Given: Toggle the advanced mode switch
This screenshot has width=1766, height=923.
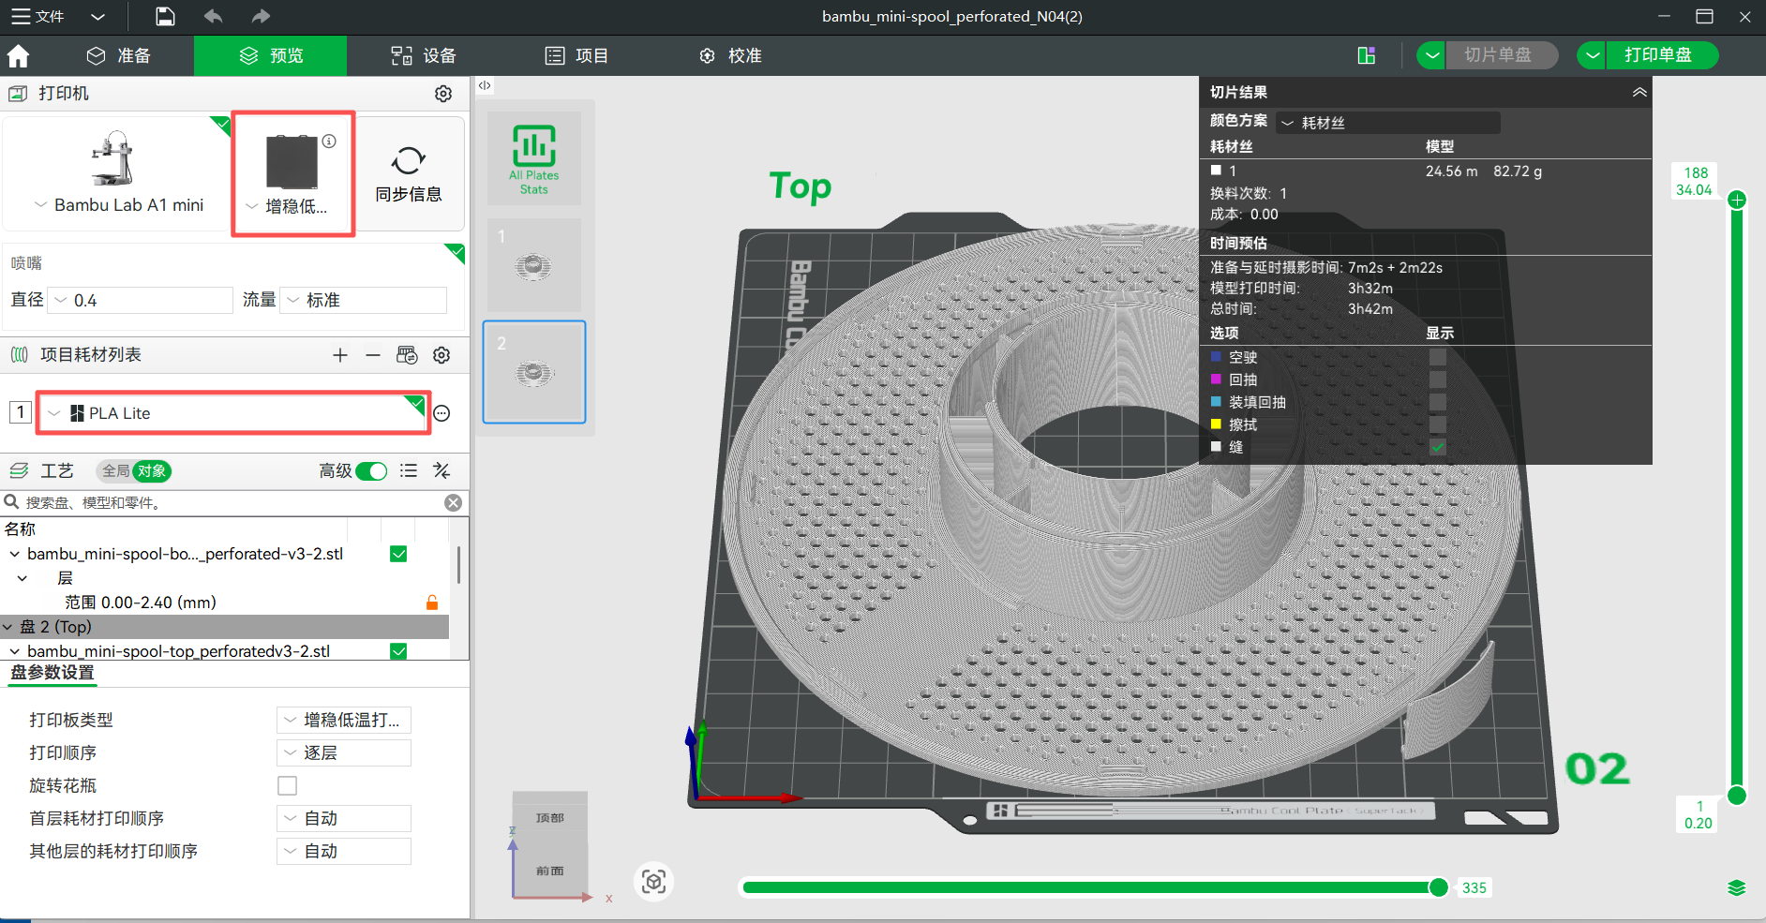Looking at the screenshot, I should click(x=371, y=471).
